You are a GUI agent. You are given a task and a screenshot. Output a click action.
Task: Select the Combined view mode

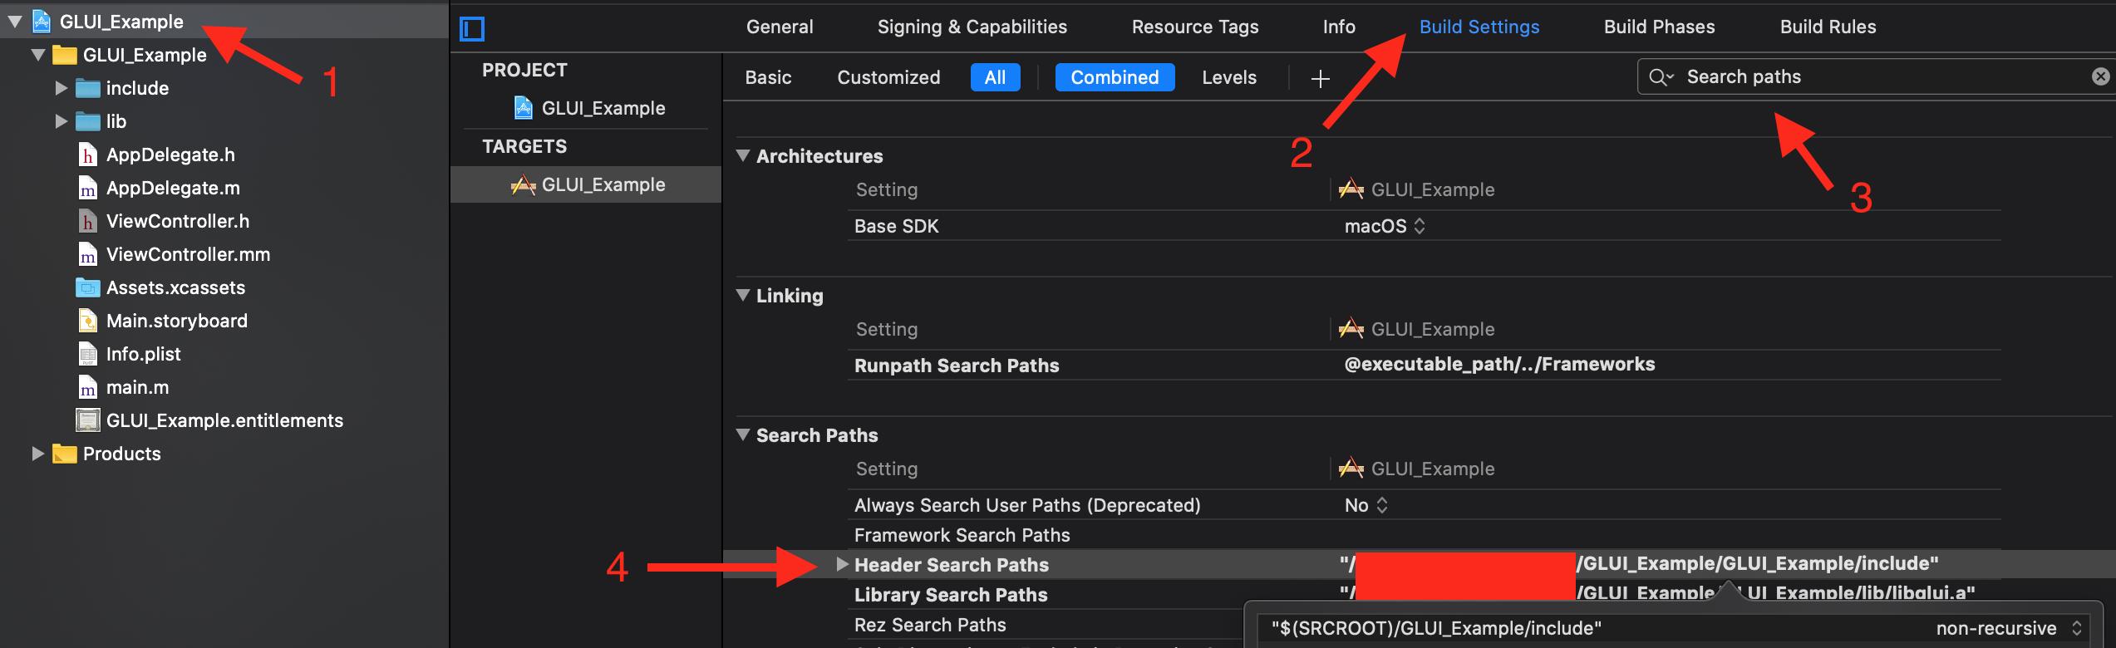tap(1115, 77)
